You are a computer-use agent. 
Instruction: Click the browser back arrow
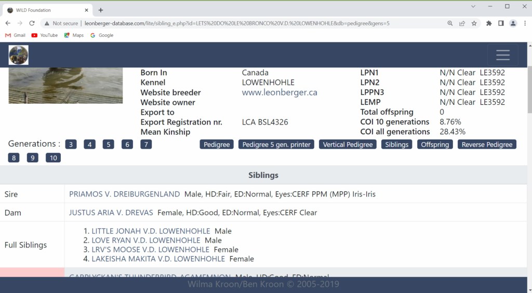8,23
